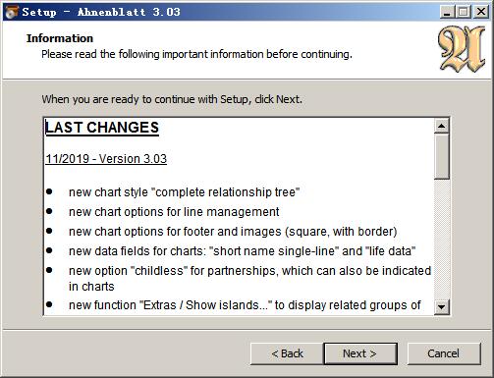The height and width of the screenshot is (378, 494).
Task: Return to previous page with Back
Action: click(x=287, y=353)
